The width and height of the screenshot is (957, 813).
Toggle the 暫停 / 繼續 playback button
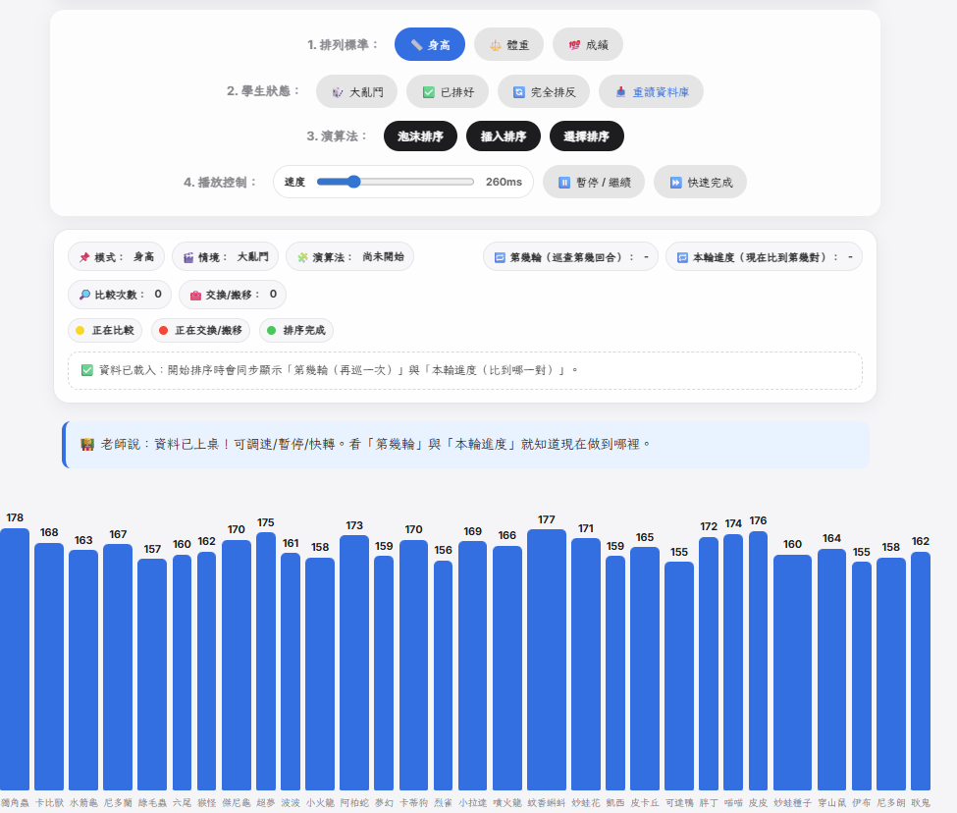[x=594, y=182]
